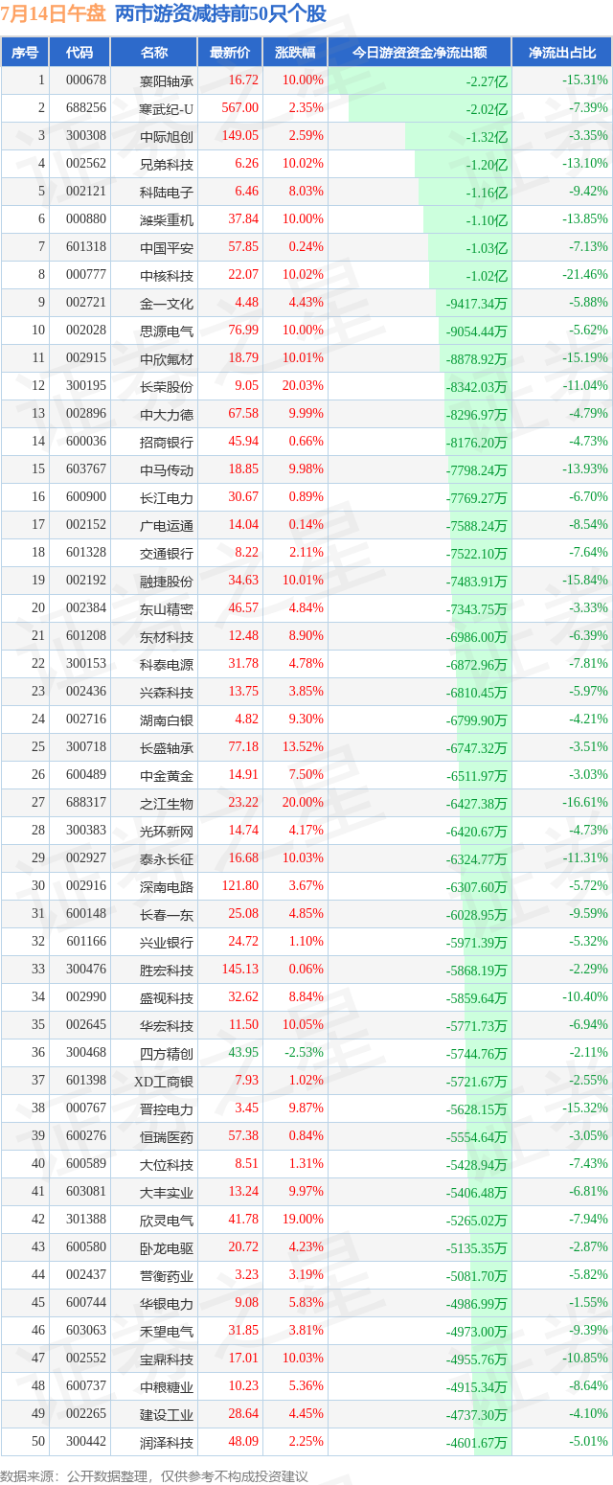Click outflow value -7798.24万
Viewport: 613px width, 1485px height.
pyautogui.click(x=477, y=469)
